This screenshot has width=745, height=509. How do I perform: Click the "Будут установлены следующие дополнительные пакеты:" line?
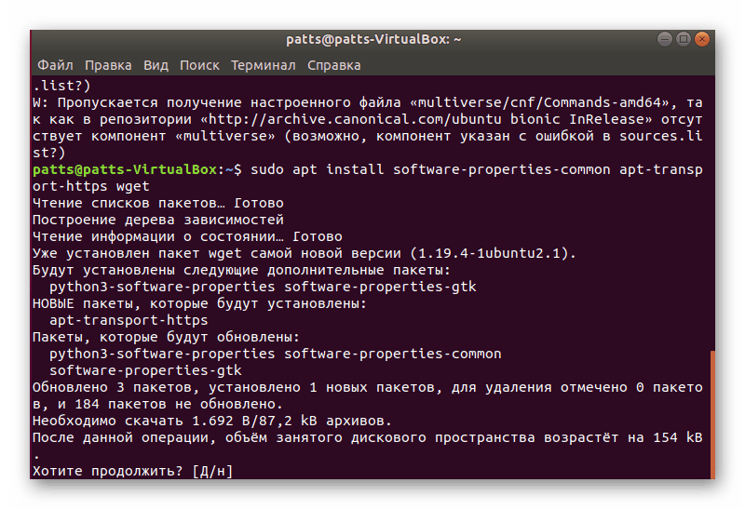(241, 270)
